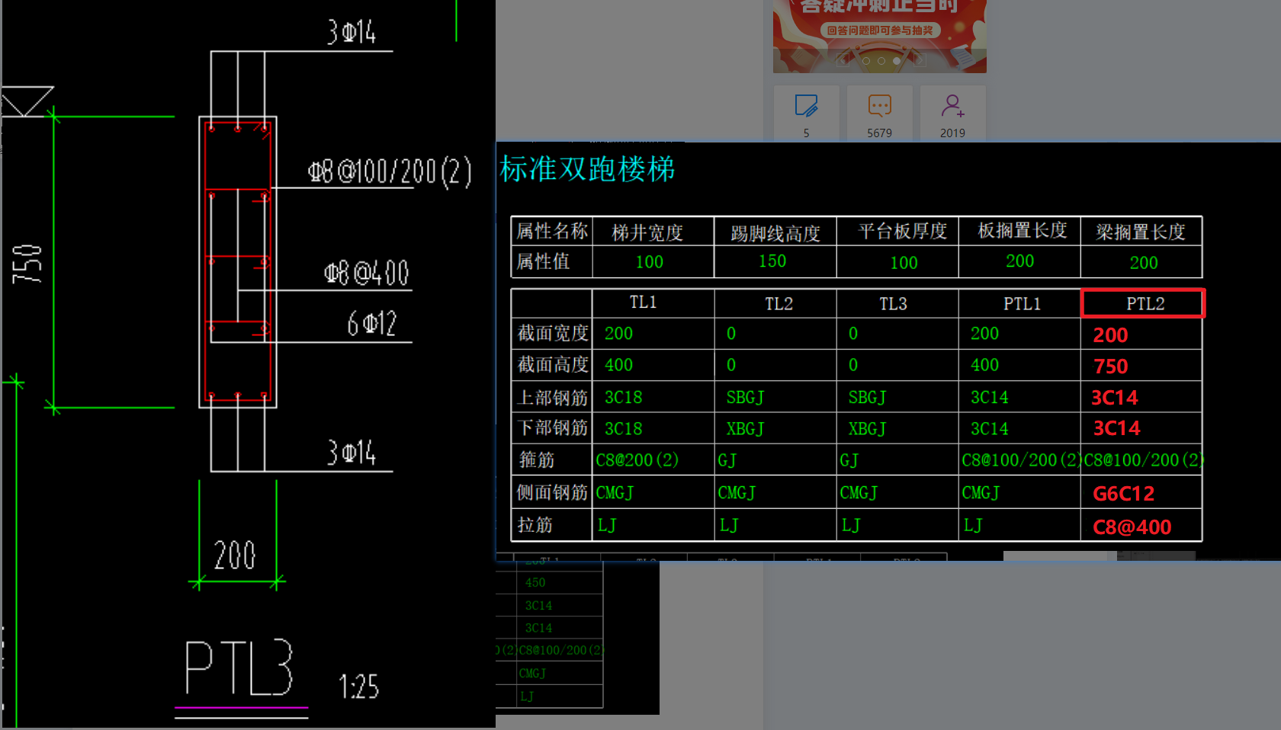Select the third filled banner carousel dot
Viewport: 1281px width, 730px height.
pyautogui.click(x=897, y=61)
